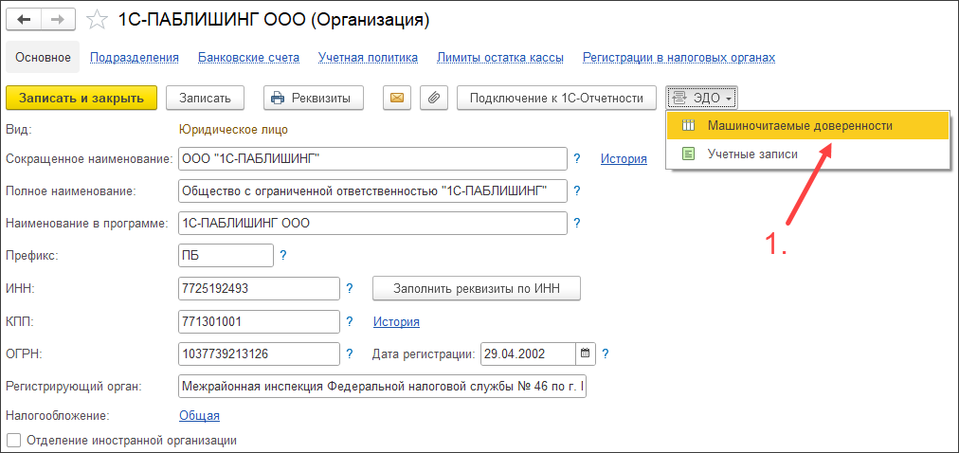Select Учетные записи menu item
Viewport: 959px width, 453px height.
click(x=751, y=154)
